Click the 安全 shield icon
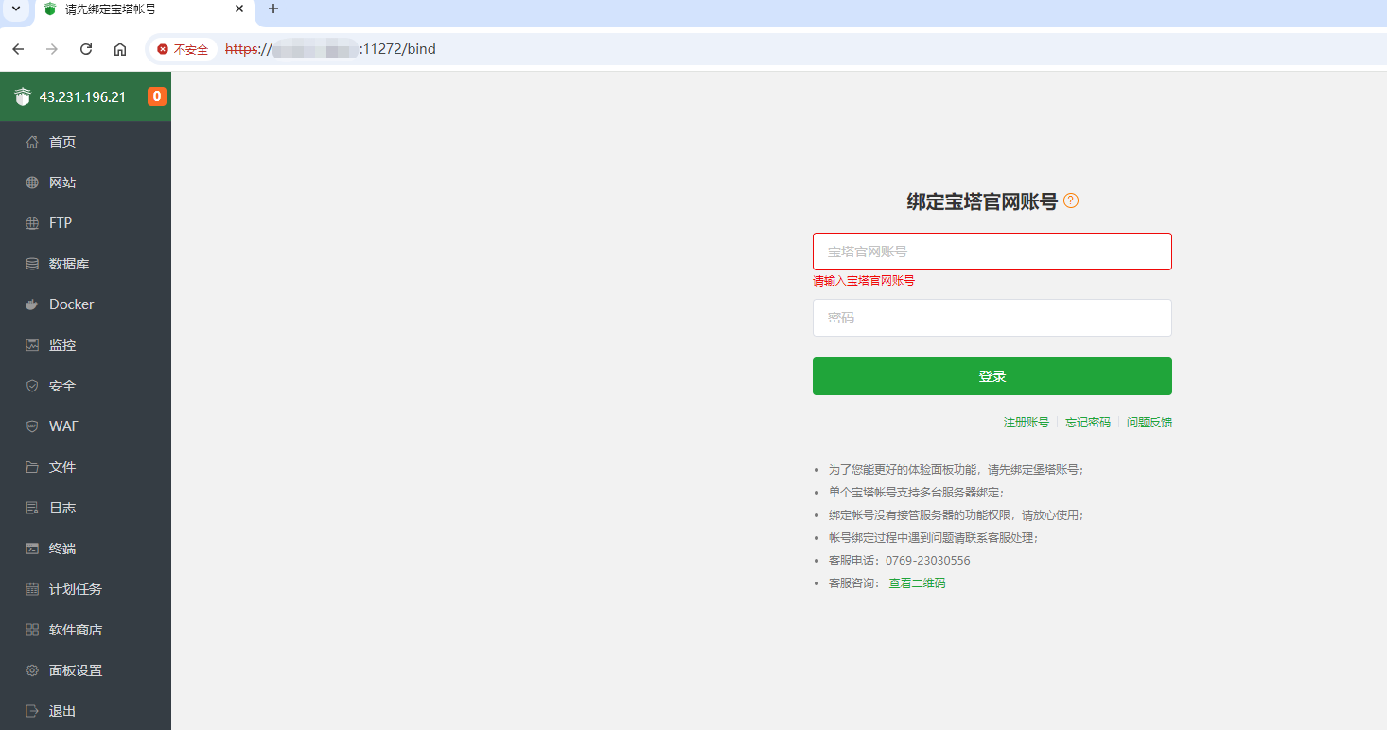This screenshot has width=1387, height=730. pyautogui.click(x=32, y=386)
